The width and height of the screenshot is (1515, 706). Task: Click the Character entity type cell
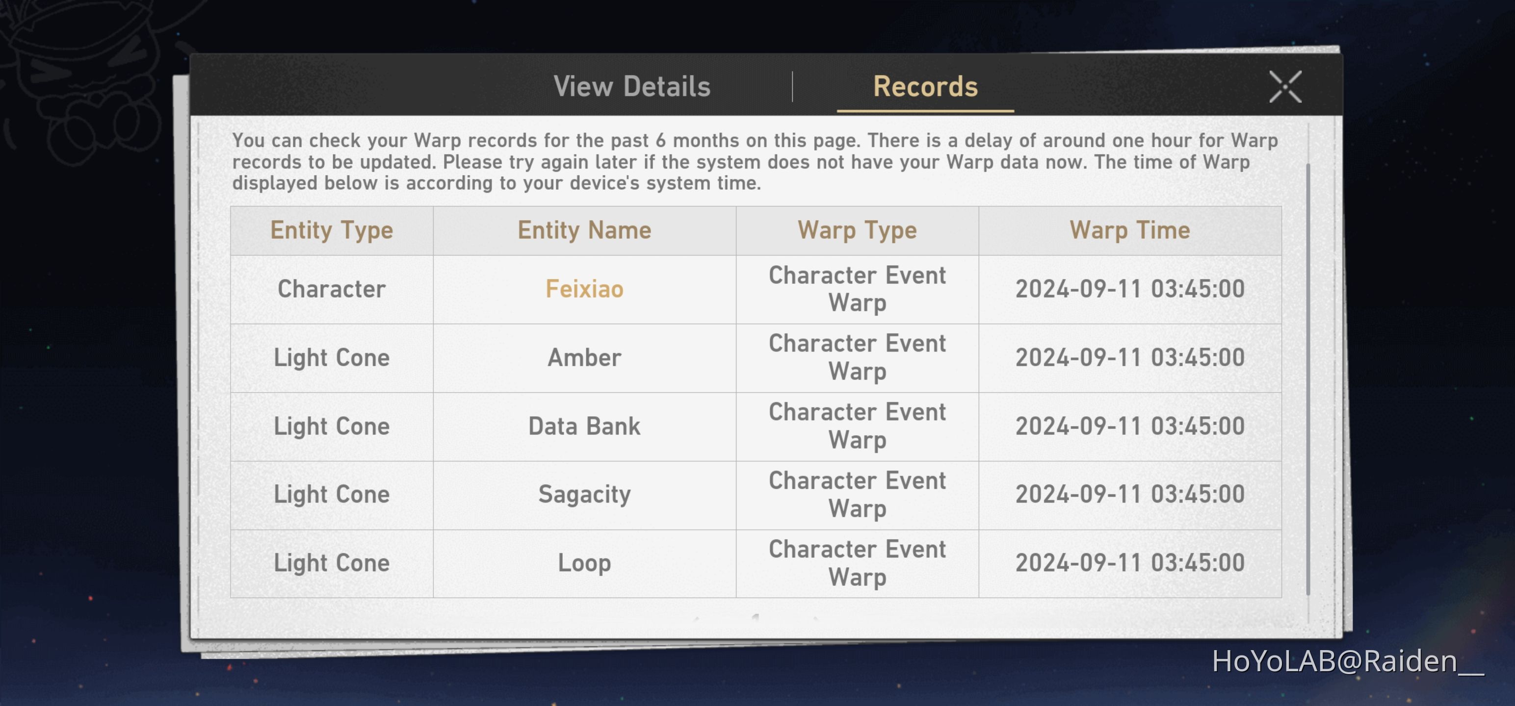tap(332, 289)
